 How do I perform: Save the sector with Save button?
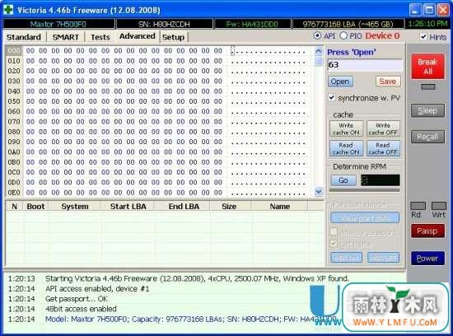coord(388,82)
